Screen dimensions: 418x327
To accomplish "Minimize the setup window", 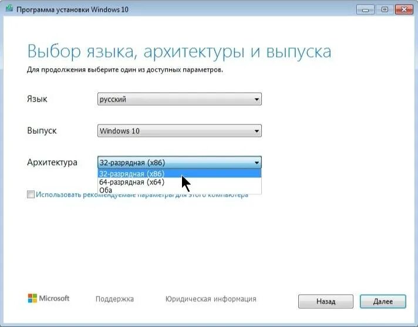I will coord(365,9).
